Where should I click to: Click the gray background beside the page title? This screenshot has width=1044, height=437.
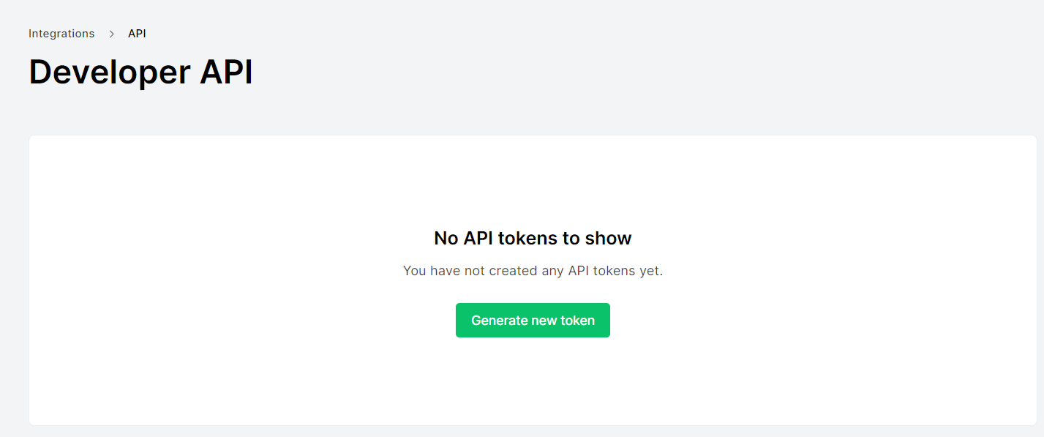point(585,72)
